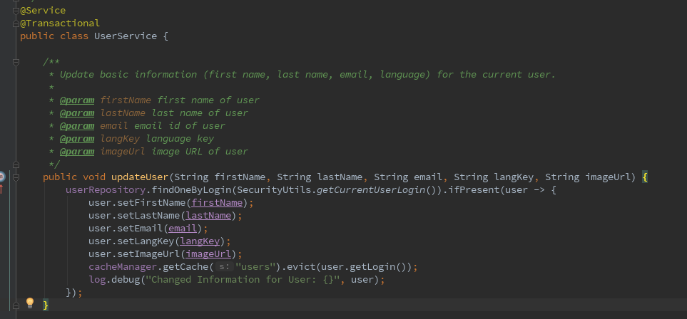
Task: Click the @Transactional annotation
Action: click(60, 23)
